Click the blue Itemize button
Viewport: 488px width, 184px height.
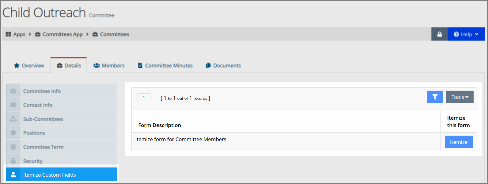(459, 142)
